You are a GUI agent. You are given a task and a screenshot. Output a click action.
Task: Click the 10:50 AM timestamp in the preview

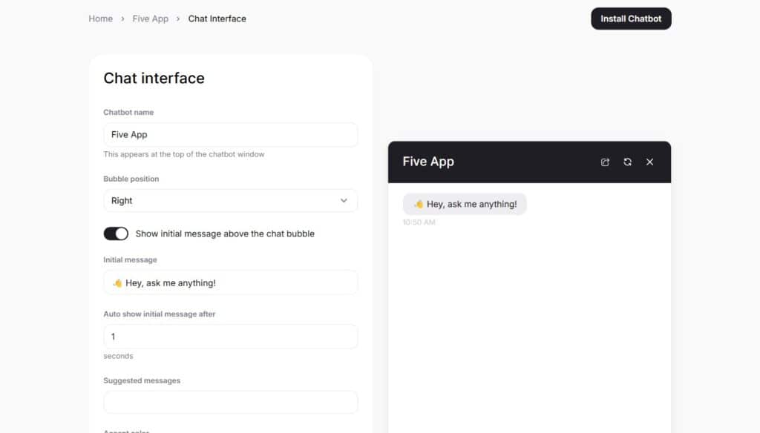pyautogui.click(x=419, y=222)
